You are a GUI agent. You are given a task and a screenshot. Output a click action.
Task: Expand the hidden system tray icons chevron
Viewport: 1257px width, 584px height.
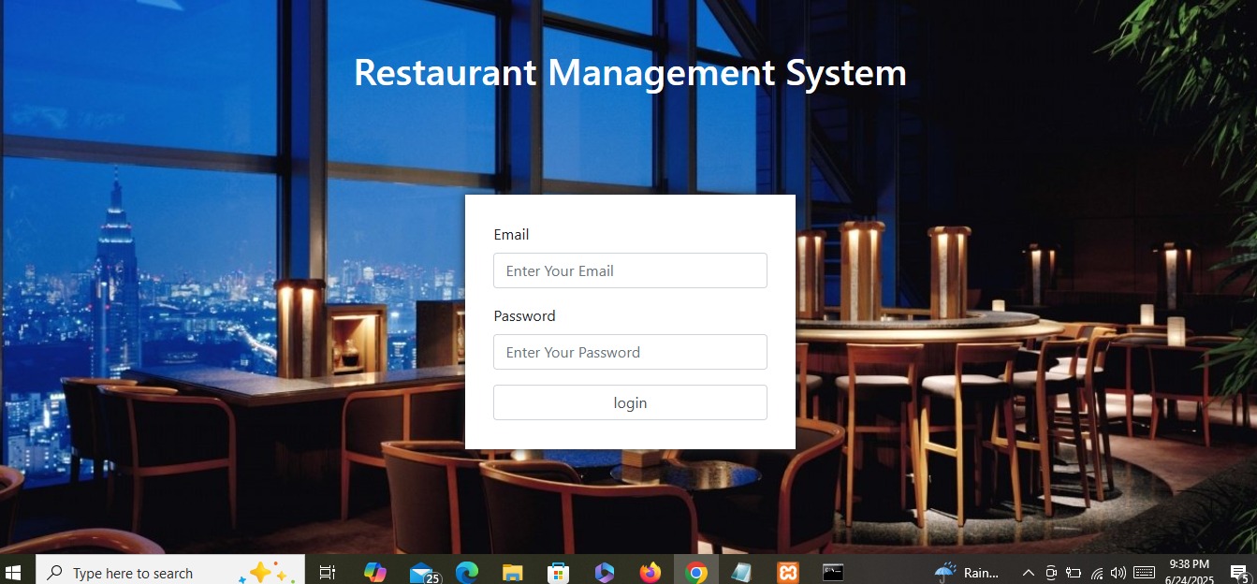(x=1028, y=573)
